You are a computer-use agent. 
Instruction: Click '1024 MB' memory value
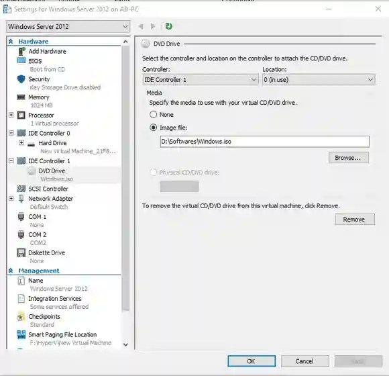pyautogui.click(x=42, y=105)
